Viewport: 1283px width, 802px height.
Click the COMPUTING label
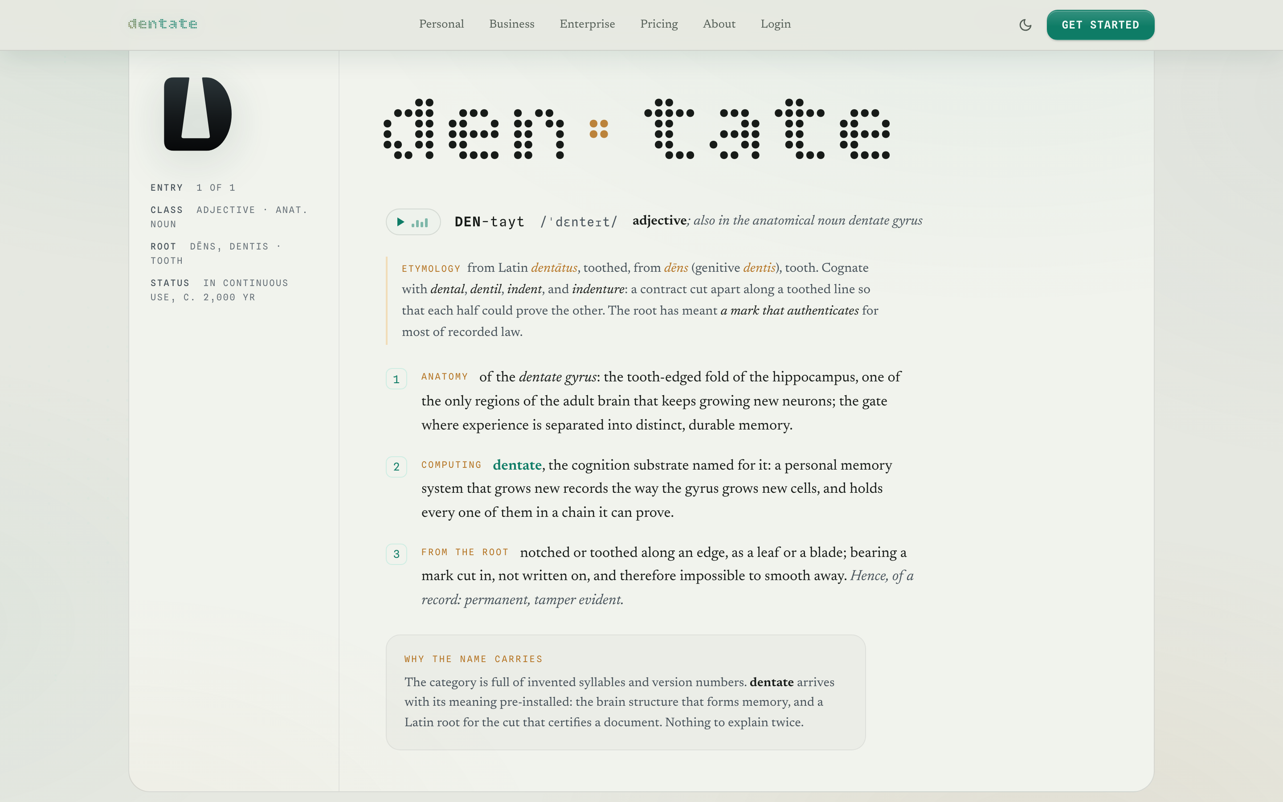(x=451, y=465)
